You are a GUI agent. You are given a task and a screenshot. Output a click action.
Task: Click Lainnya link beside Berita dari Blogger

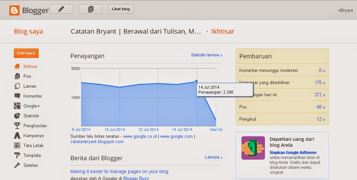[213, 157]
